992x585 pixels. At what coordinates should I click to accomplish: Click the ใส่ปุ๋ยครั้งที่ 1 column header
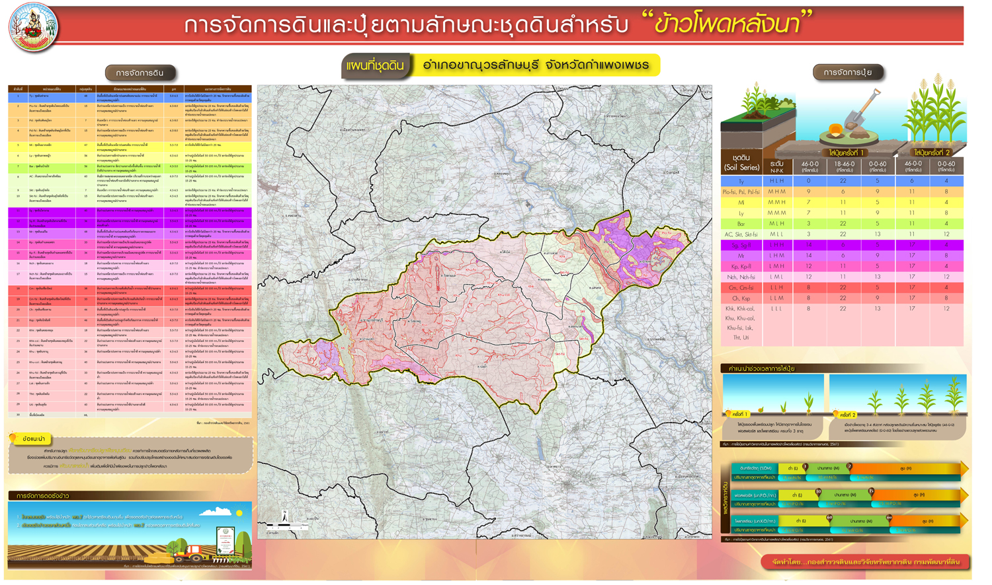pos(845,153)
